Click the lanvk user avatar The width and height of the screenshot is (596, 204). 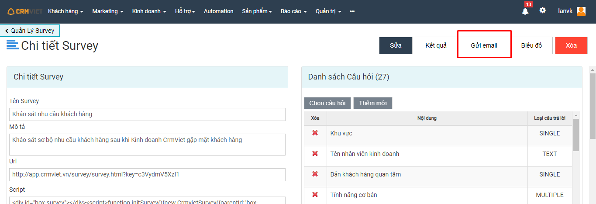point(581,11)
